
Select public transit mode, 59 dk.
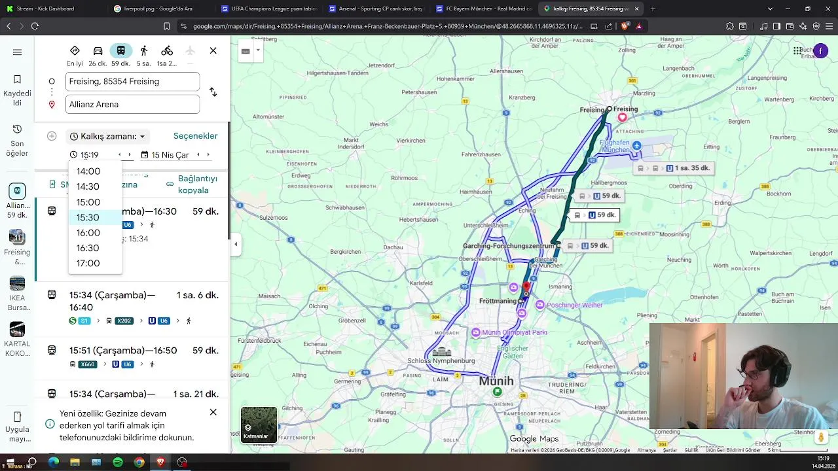(120, 56)
